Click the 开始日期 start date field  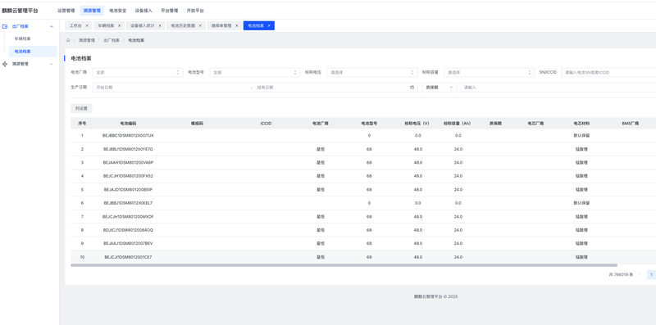tap(171, 88)
